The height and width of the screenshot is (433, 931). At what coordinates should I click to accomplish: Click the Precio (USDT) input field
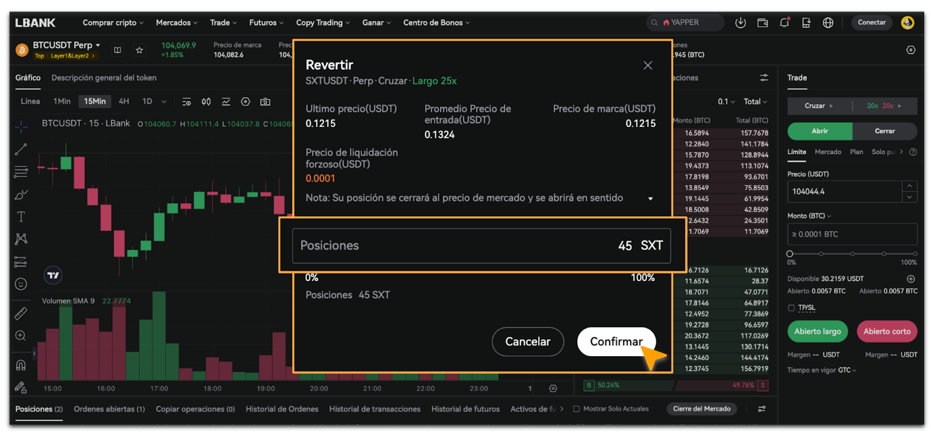[x=844, y=191]
